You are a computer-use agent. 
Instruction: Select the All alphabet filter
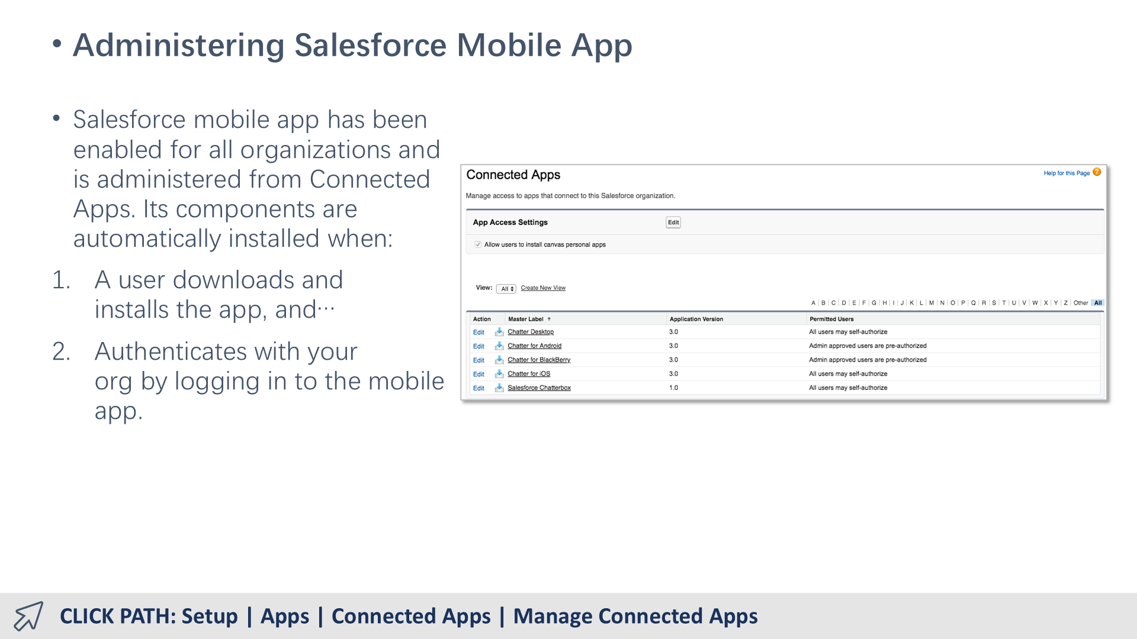pyautogui.click(x=1098, y=303)
